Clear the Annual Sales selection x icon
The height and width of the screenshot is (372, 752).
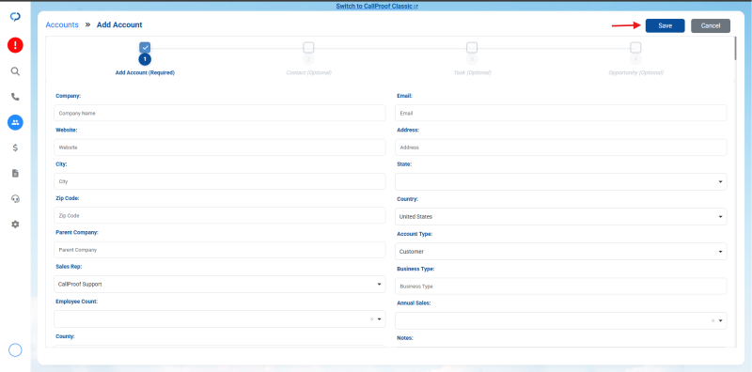coord(713,320)
